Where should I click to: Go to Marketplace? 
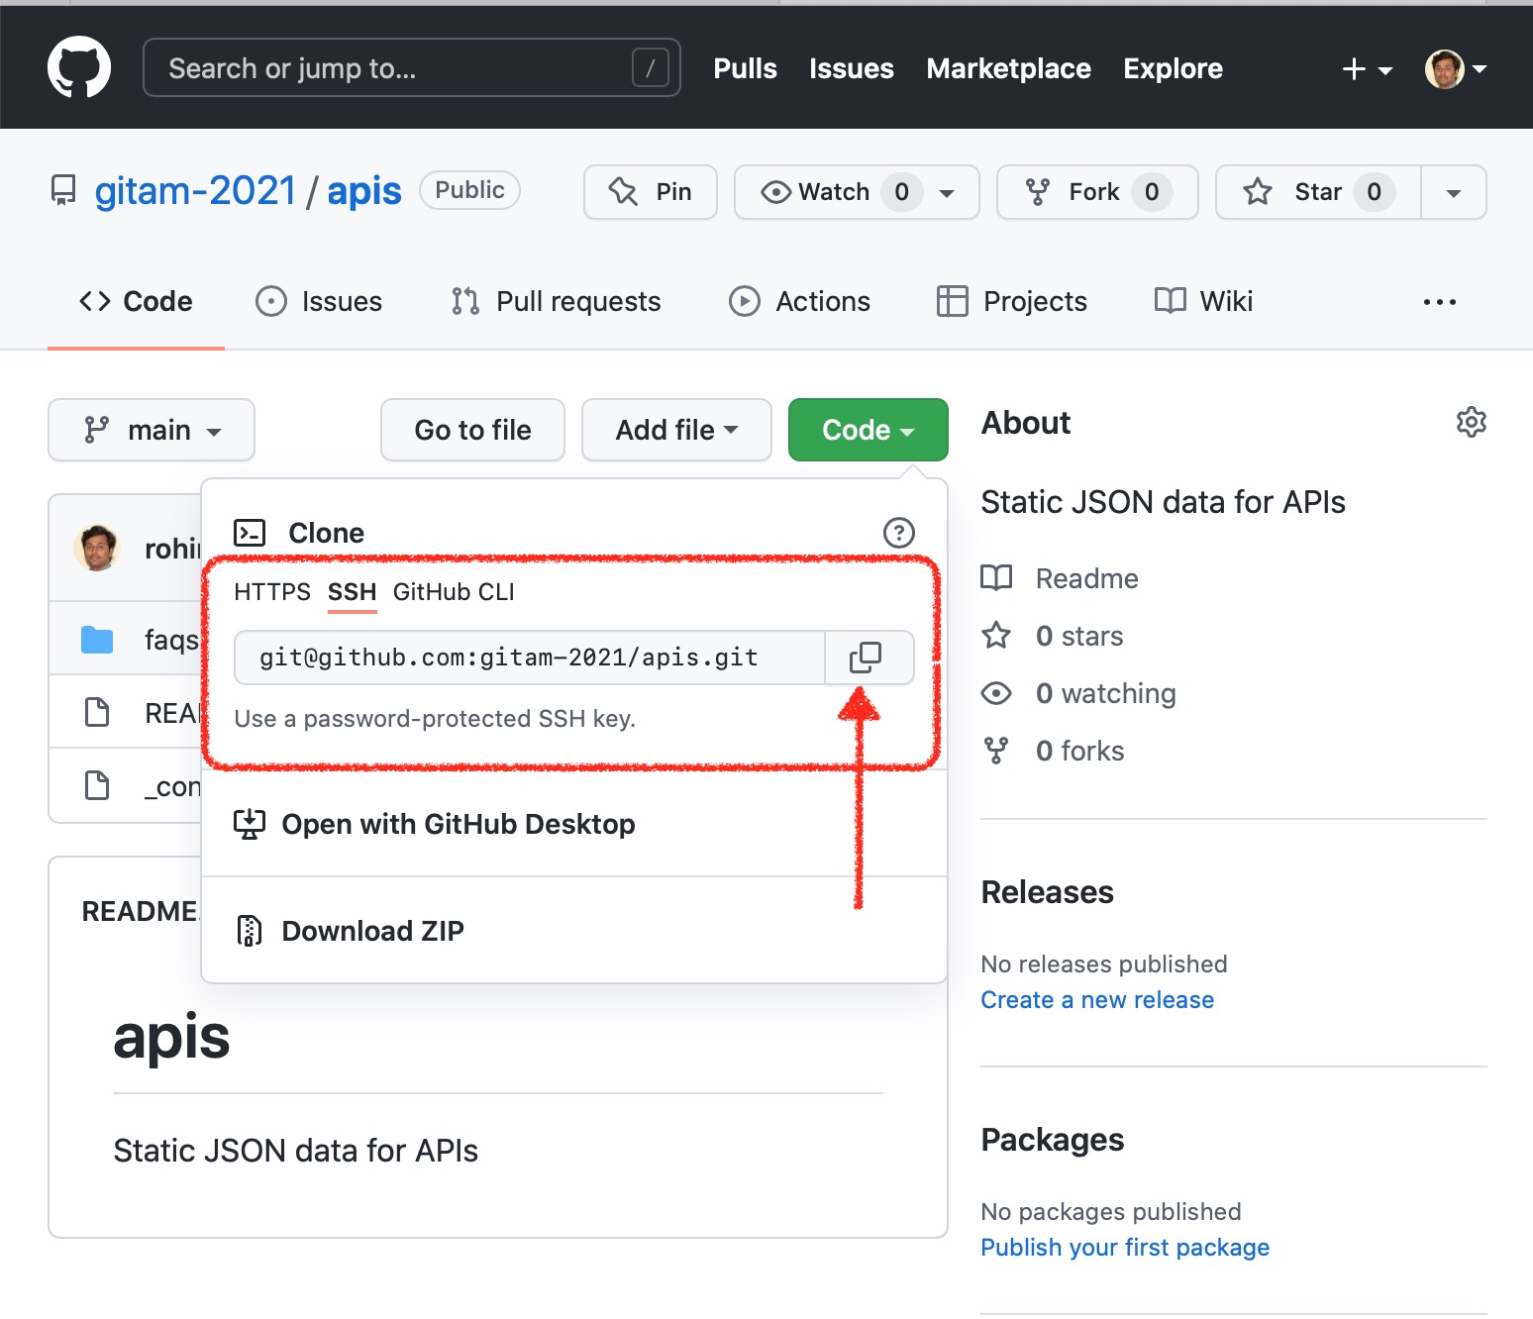tap(1008, 68)
